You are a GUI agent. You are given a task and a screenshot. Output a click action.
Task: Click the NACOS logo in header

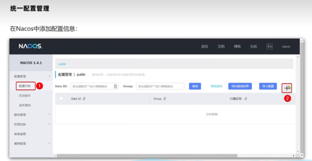click(30, 46)
